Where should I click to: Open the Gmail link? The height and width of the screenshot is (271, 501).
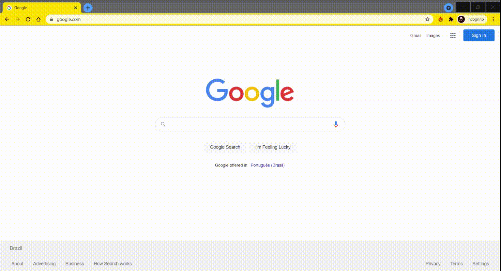click(416, 36)
